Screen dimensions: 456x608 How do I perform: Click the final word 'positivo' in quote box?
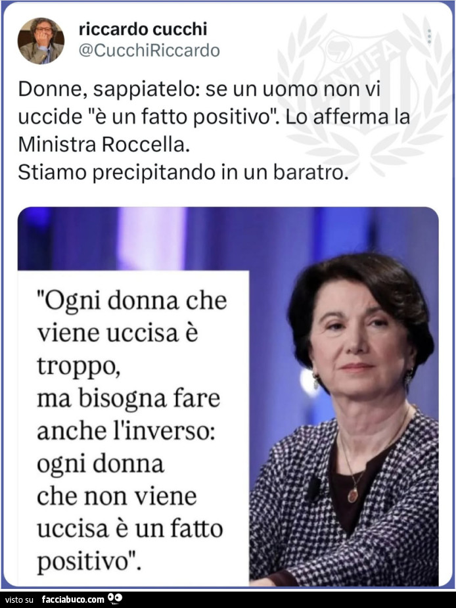click(x=83, y=561)
